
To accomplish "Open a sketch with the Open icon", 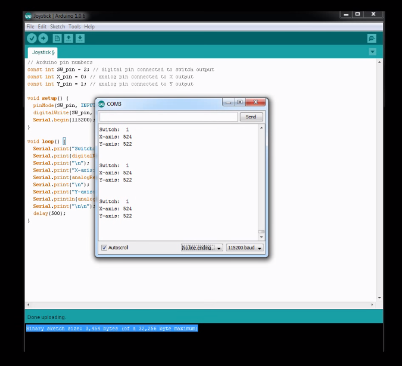I will [x=68, y=38].
